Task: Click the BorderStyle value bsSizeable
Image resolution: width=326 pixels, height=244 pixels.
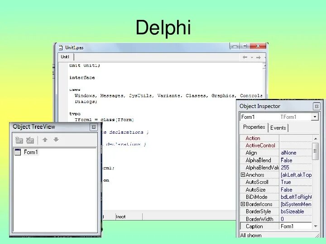Action: tap(292, 211)
